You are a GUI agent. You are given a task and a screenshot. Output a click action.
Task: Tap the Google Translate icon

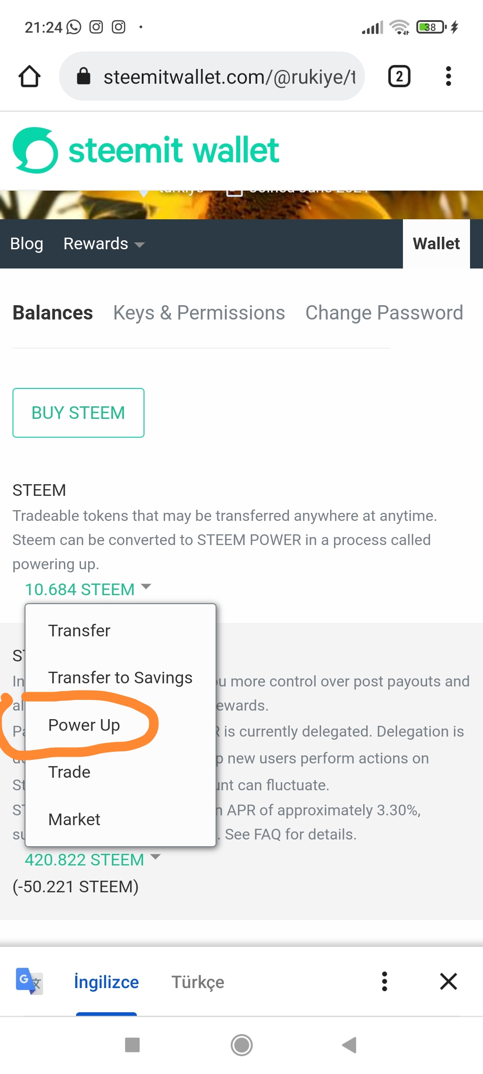(x=29, y=981)
